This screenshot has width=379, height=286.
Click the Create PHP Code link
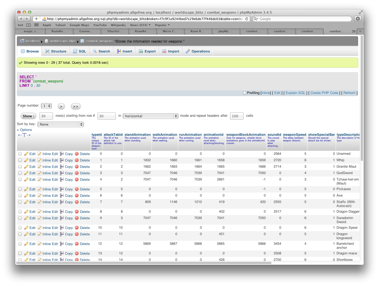(x=324, y=93)
